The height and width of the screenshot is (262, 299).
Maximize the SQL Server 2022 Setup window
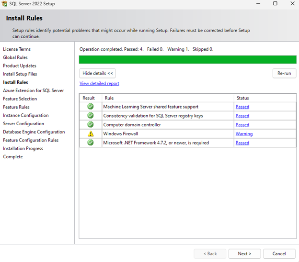275,3
